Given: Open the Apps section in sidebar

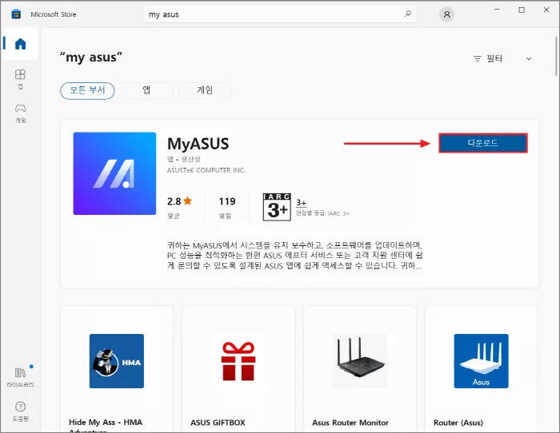Looking at the screenshot, I should click(20, 79).
